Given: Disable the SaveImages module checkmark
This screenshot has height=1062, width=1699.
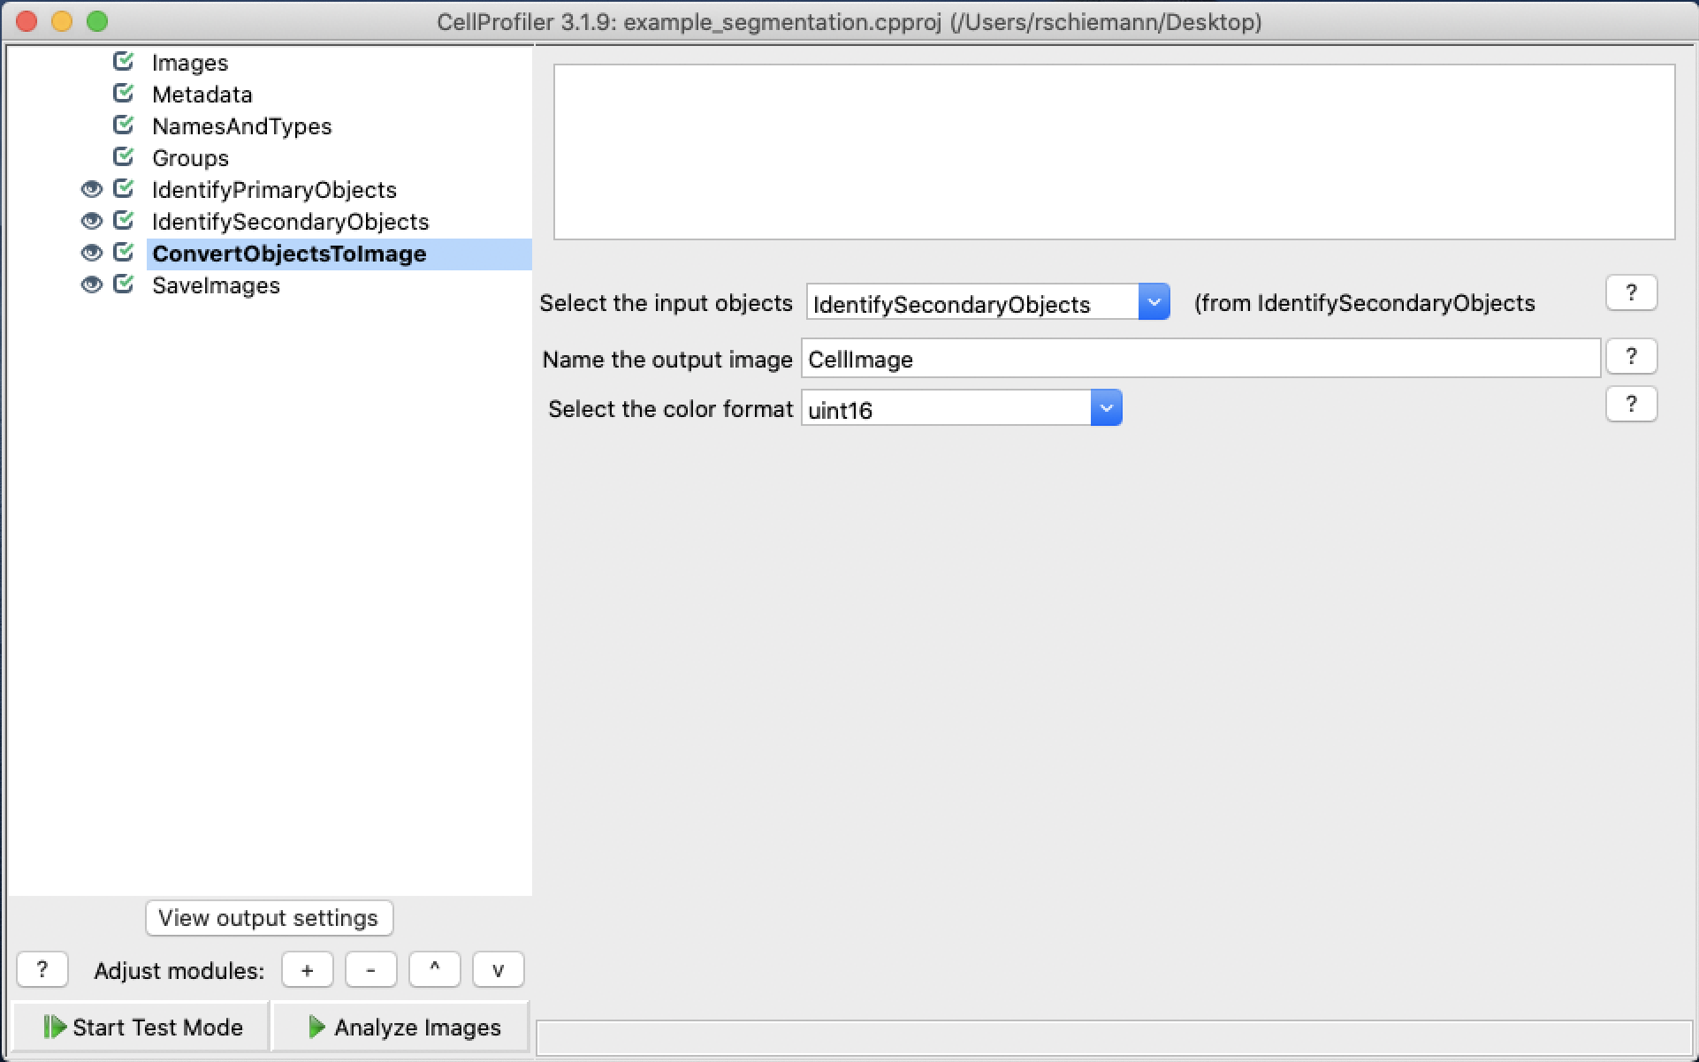Looking at the screenshot, I should pyautogui.click(x=124, y=284).
